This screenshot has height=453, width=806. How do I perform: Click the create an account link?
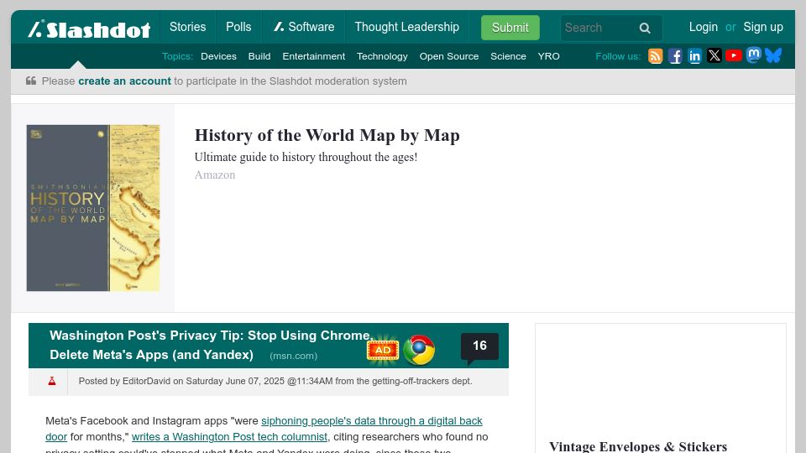click(x=124, y=81)
